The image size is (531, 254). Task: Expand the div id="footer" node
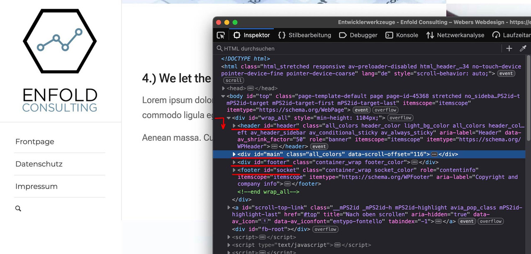[234, 162]
